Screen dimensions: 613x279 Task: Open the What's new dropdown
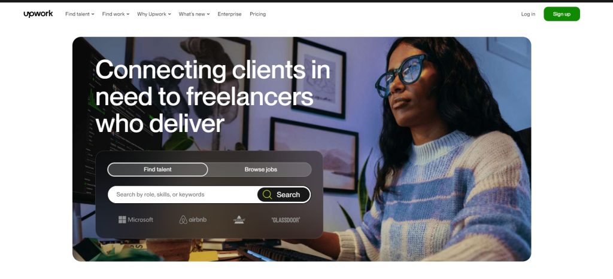pyautogui.click(x=195, y=14)
